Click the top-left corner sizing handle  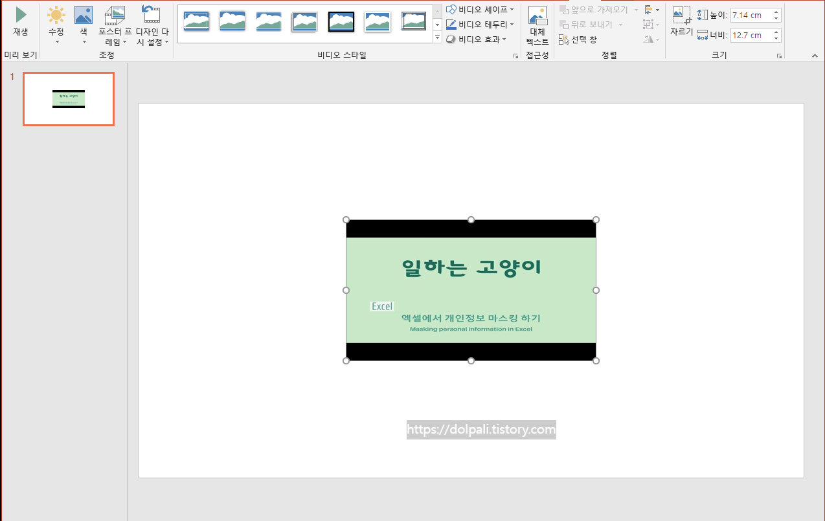pyautogui.click(x=346, y=220)
